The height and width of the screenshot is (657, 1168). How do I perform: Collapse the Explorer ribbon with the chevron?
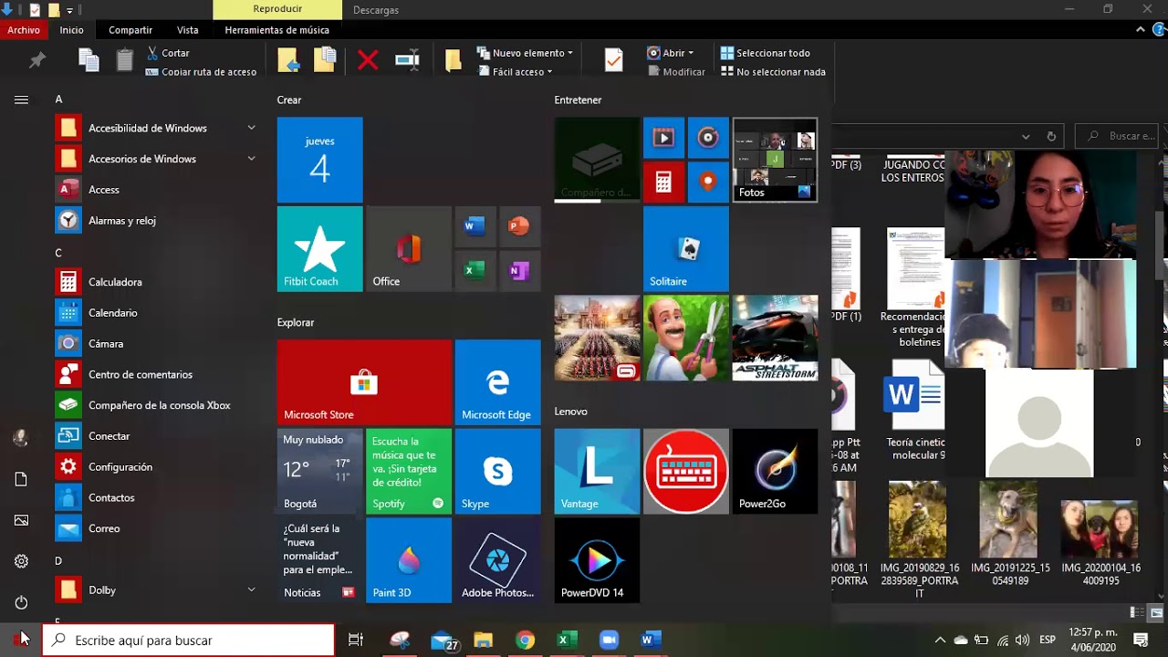(1141, 29)
